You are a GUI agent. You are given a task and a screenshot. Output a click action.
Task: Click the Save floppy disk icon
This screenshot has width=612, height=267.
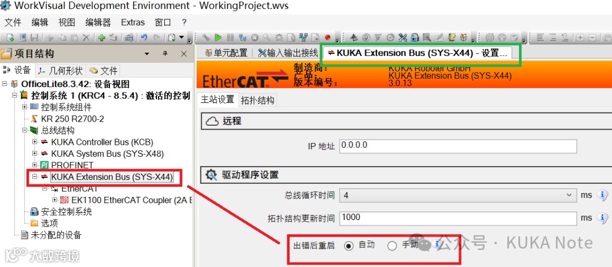coord(34,38)
